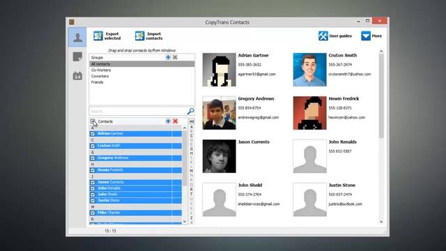Click the AZ sort button
Image resolution: width=446 pixels, height=251 pixels.
(192, 121)
